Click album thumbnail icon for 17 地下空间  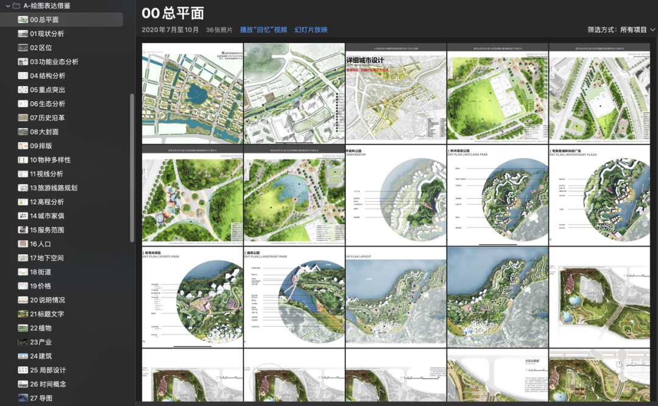[23, 258]
